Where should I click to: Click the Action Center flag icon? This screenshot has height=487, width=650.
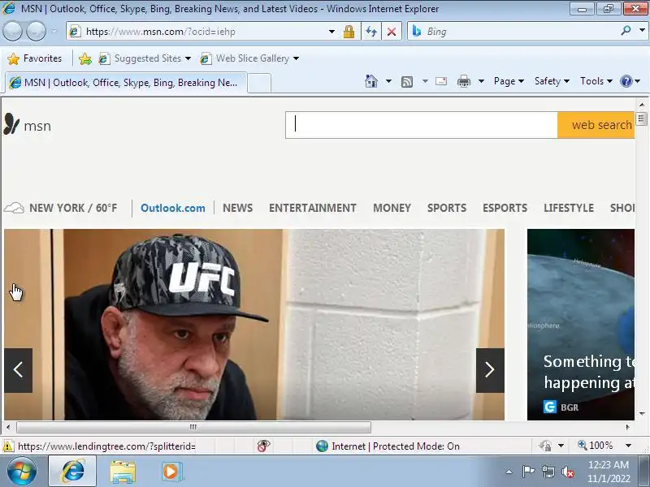click(x=528, y=472)
